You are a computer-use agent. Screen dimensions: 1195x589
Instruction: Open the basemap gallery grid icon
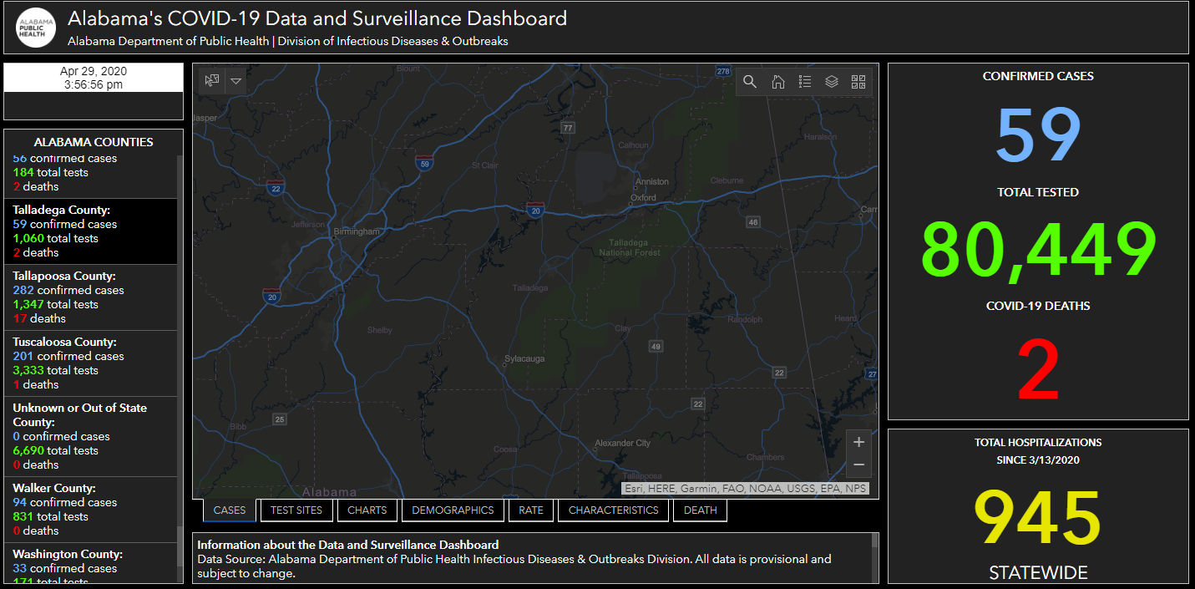858,81
